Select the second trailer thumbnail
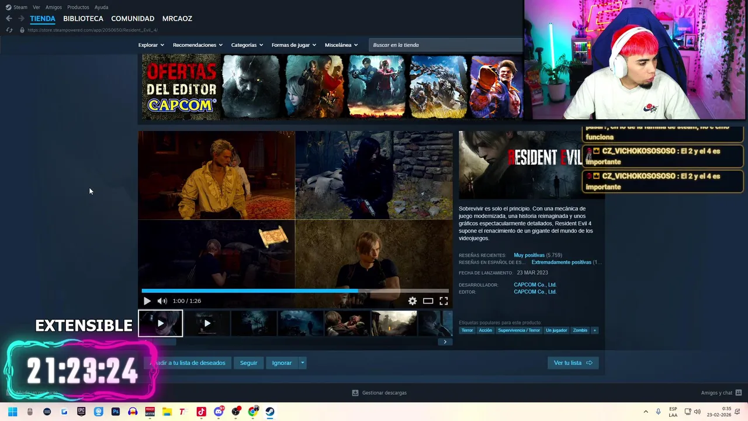The width and height of the screenshot is (748, 421). point(207,323)
